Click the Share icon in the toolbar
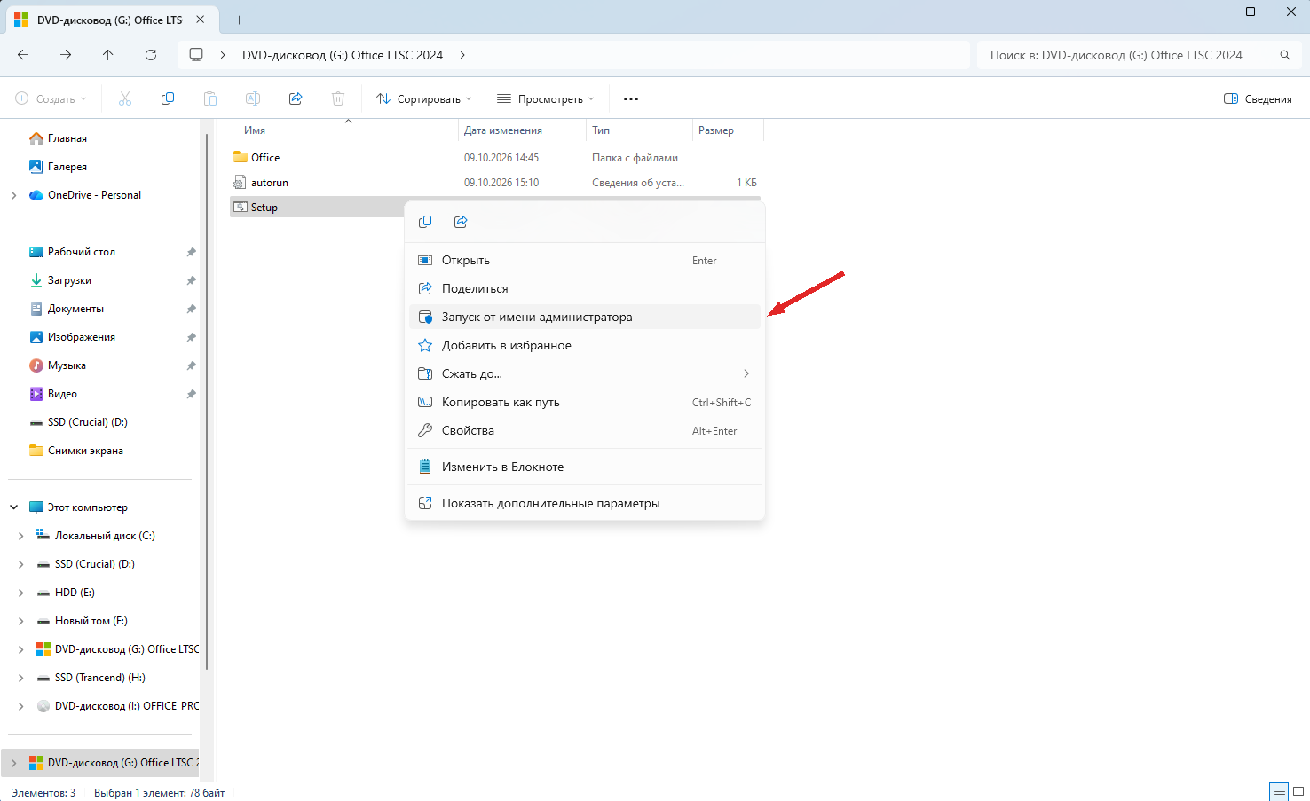The width and height of the screenshot is (1310, 801). click(296, 98)
